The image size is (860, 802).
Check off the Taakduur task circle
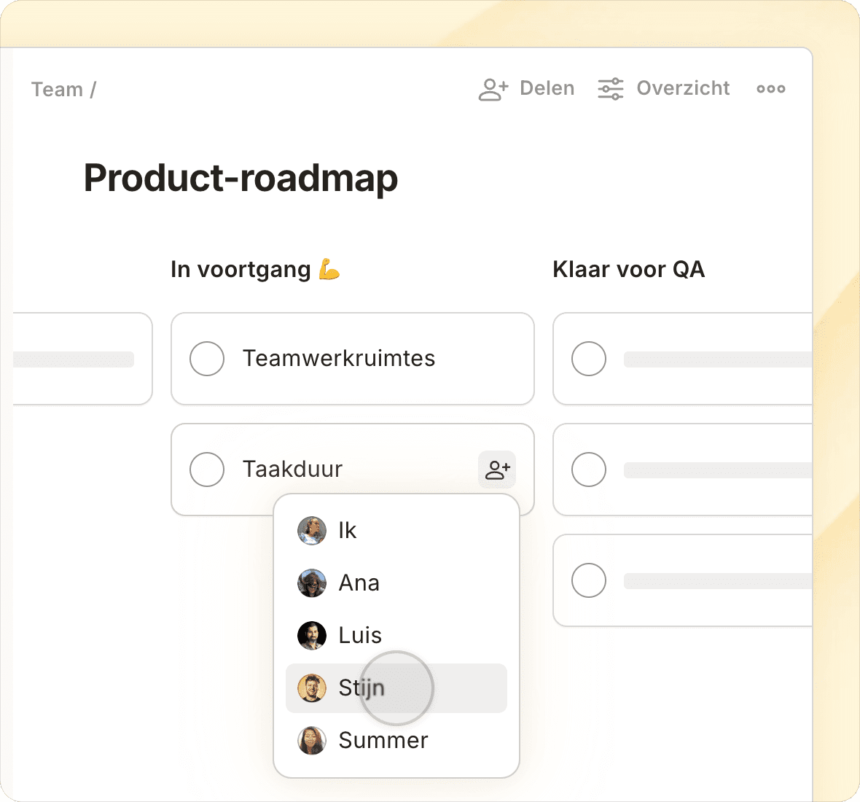pyautogui.click(x=207, y=470)
